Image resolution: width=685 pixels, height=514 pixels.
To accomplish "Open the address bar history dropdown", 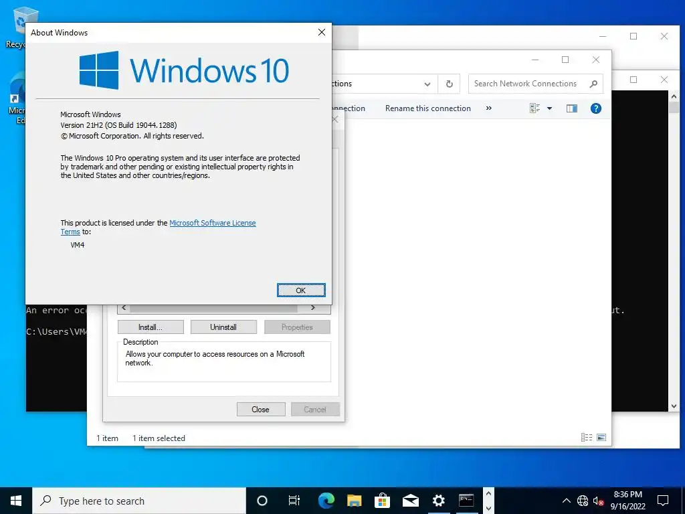I will [x=427, y=84].
